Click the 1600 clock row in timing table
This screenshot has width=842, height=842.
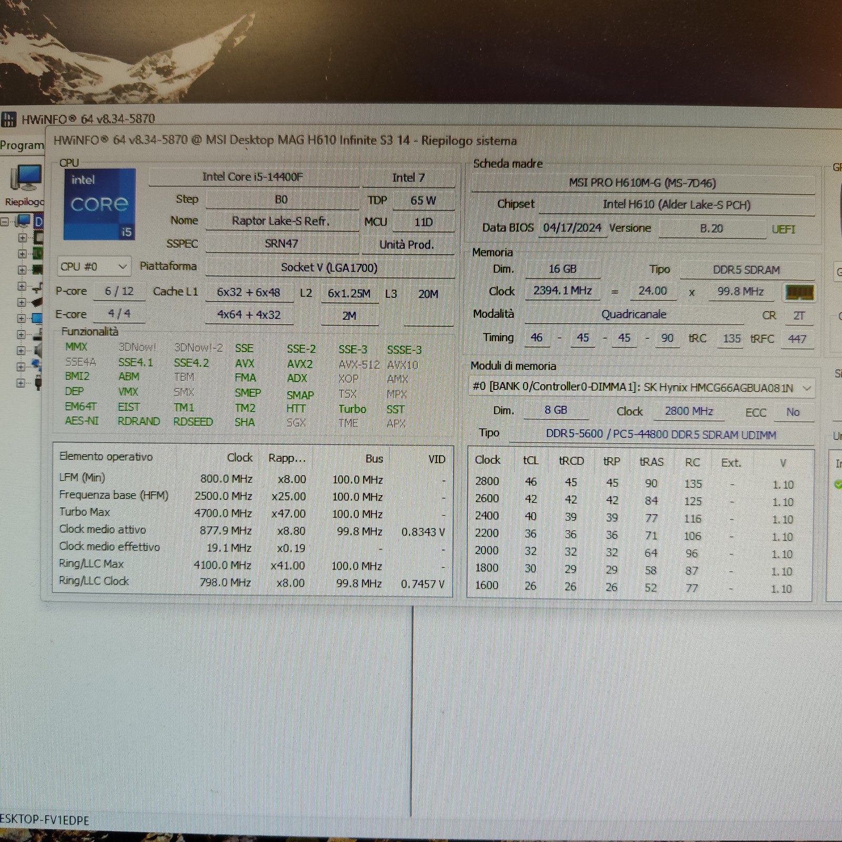pos(639,587)
